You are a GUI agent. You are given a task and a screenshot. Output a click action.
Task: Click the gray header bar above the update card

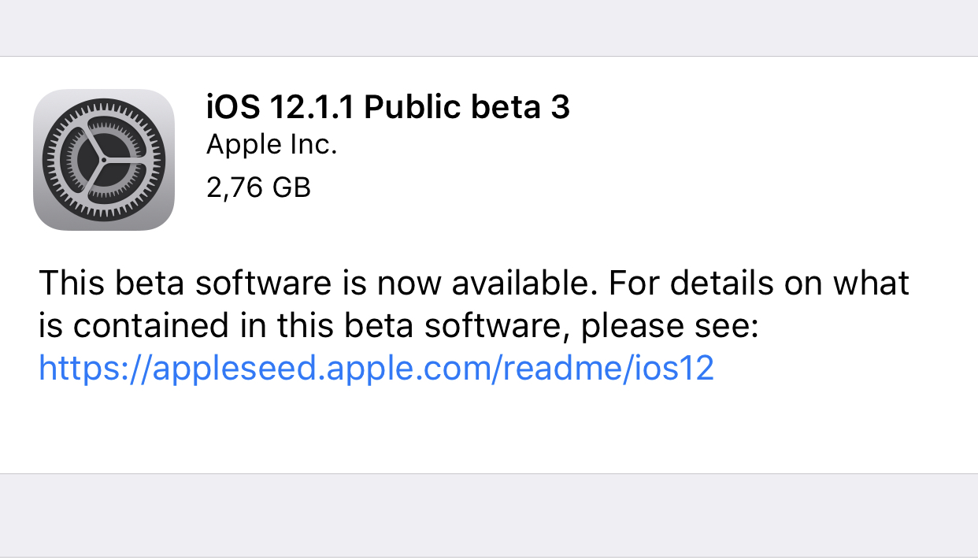click(489, 28)
